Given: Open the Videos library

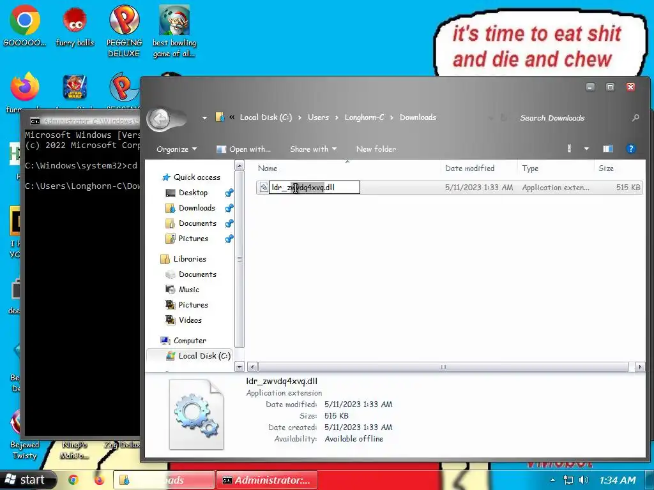Looking at the screenshot, I should [183, 320].
